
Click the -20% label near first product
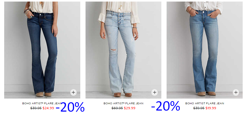point(70,107)
